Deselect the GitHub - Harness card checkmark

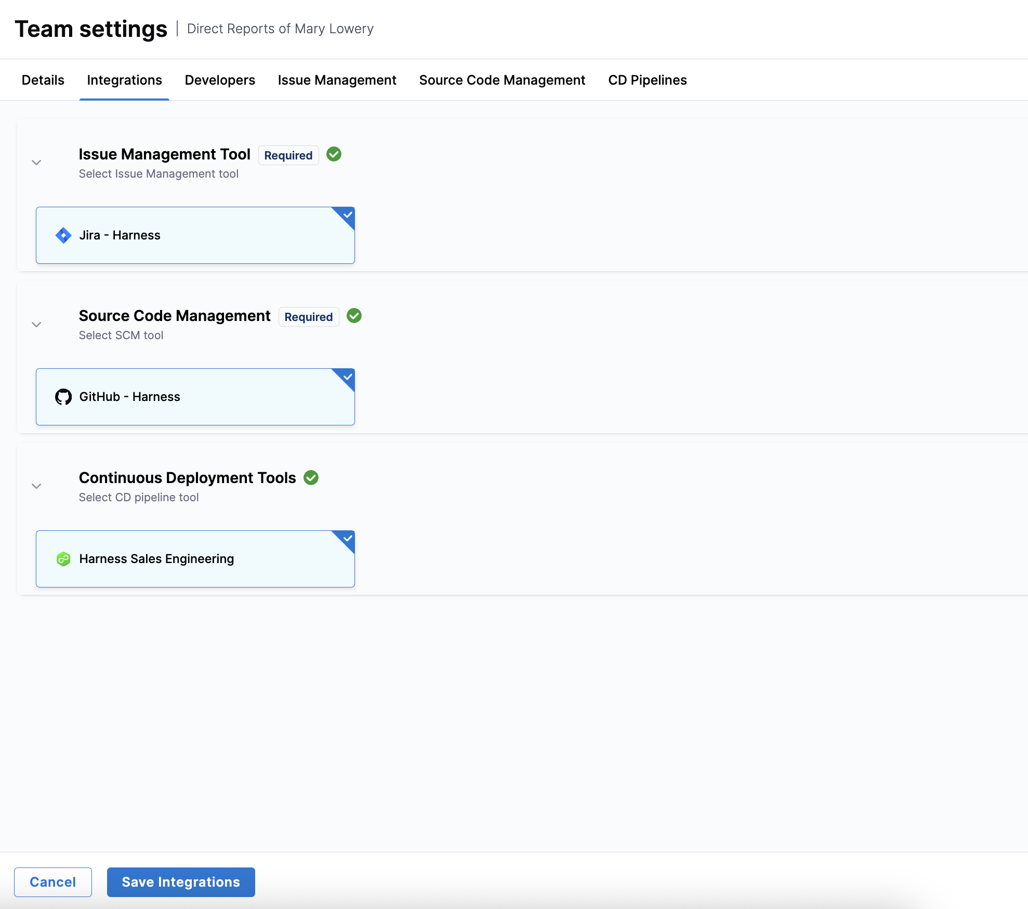tap(347, 377)
